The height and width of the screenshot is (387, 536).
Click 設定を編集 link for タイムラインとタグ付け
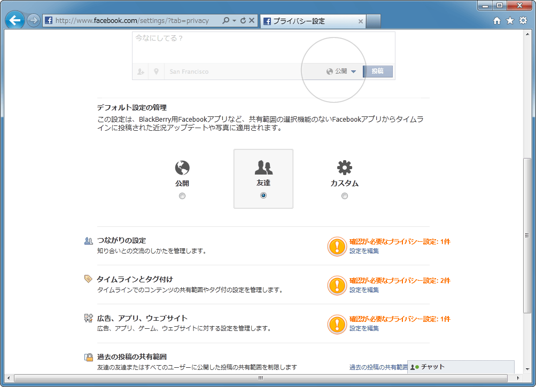(x=364, y=290)
